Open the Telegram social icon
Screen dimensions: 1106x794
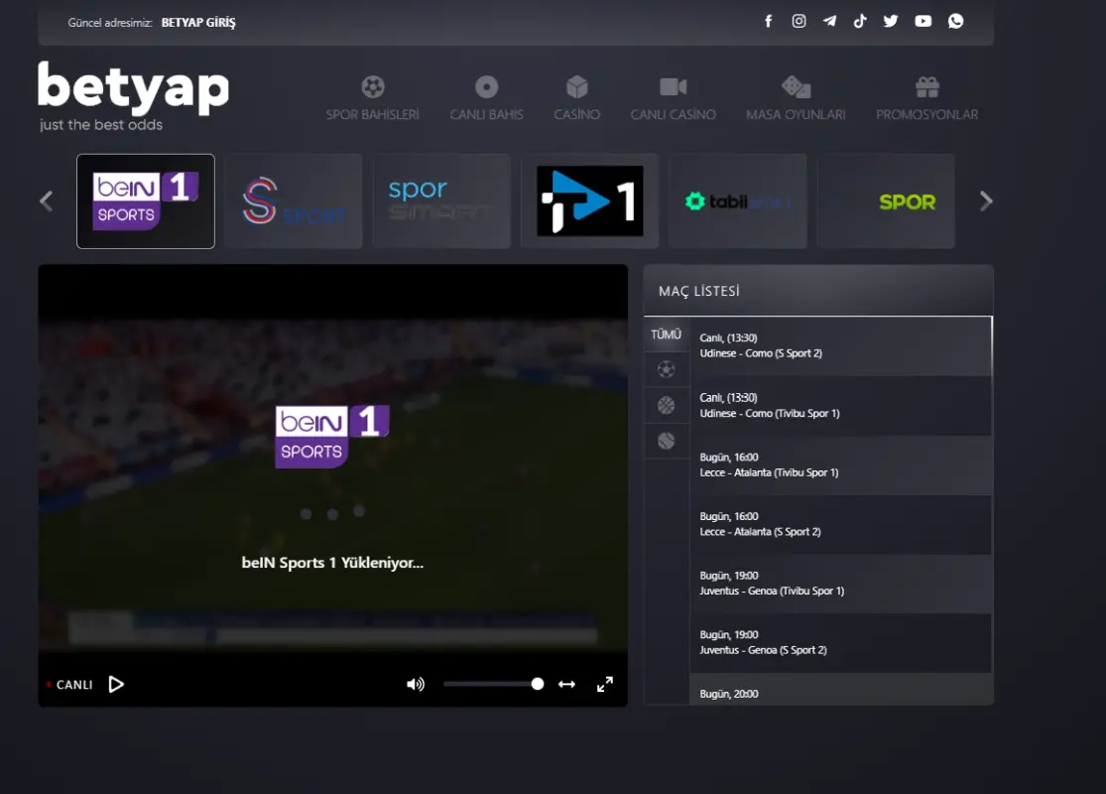point(829,20)
